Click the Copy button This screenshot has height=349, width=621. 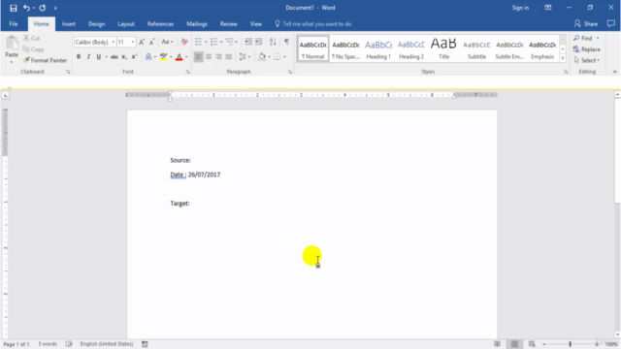click(33, 49)
